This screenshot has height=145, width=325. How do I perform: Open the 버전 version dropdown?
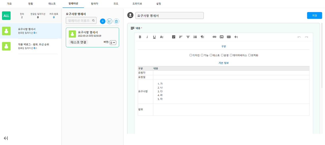pos(113,43)
